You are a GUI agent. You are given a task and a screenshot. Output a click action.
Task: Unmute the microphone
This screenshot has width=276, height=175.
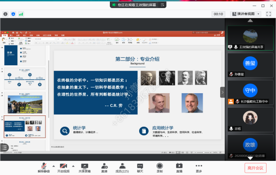click(x=44, y=168)
